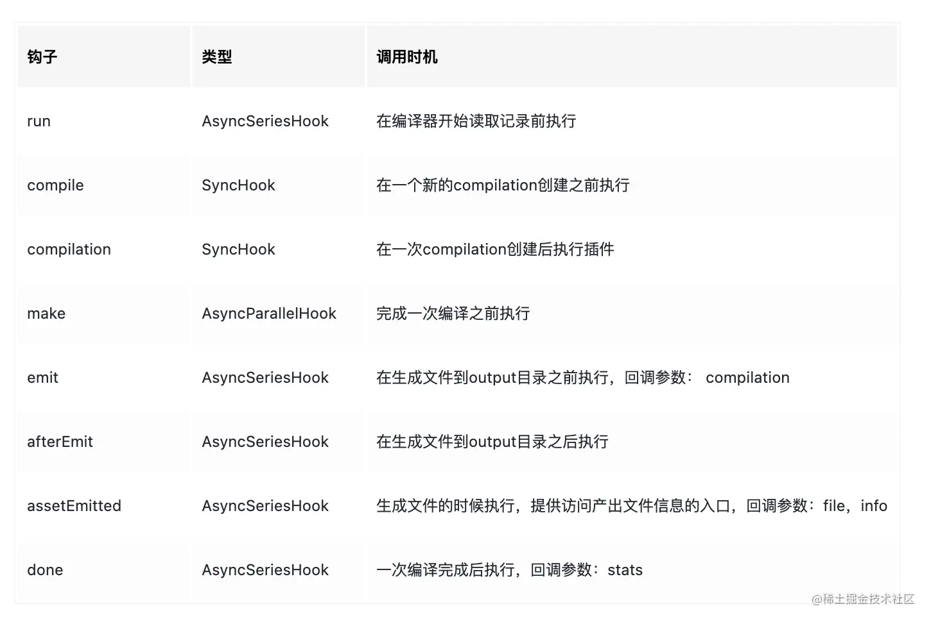The height and width of the screenshot is (622, 931).
Task: Click description 在生成文件到output目录之后执行
Action: pos(492,442)
